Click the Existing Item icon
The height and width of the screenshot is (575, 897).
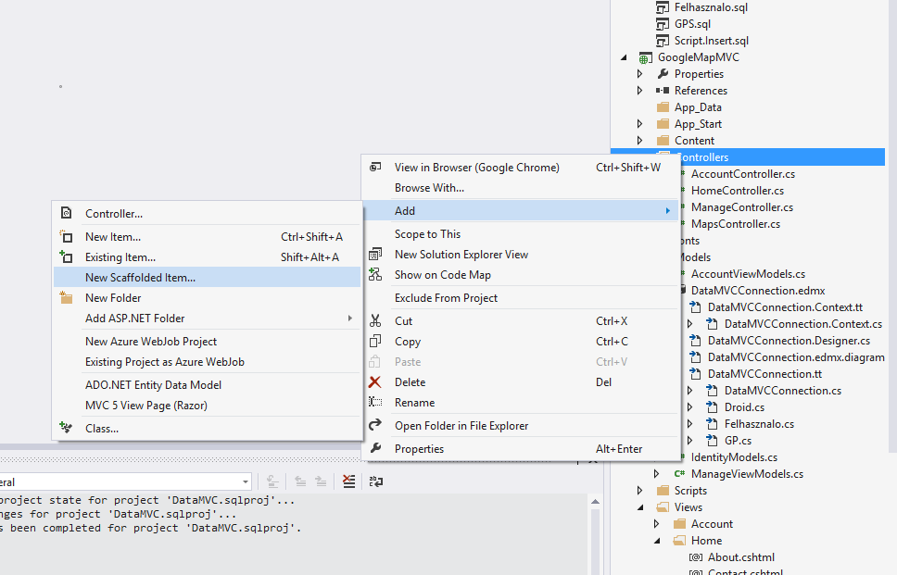tap(67, 257)
